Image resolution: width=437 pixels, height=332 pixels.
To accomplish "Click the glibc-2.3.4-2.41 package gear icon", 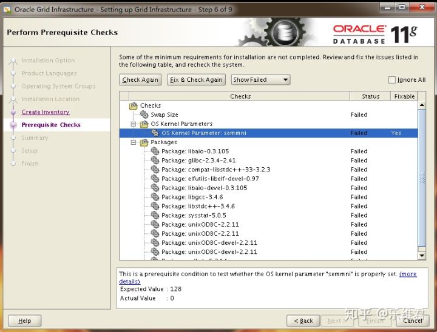I will pyautogui.click(x=155, y=161).
